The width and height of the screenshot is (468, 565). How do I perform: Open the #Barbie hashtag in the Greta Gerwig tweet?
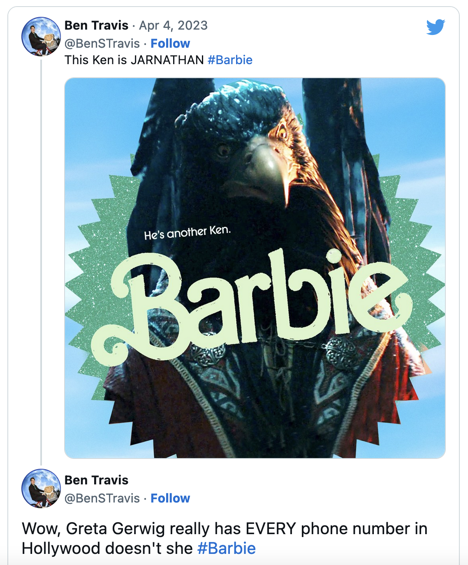(227, 548)
